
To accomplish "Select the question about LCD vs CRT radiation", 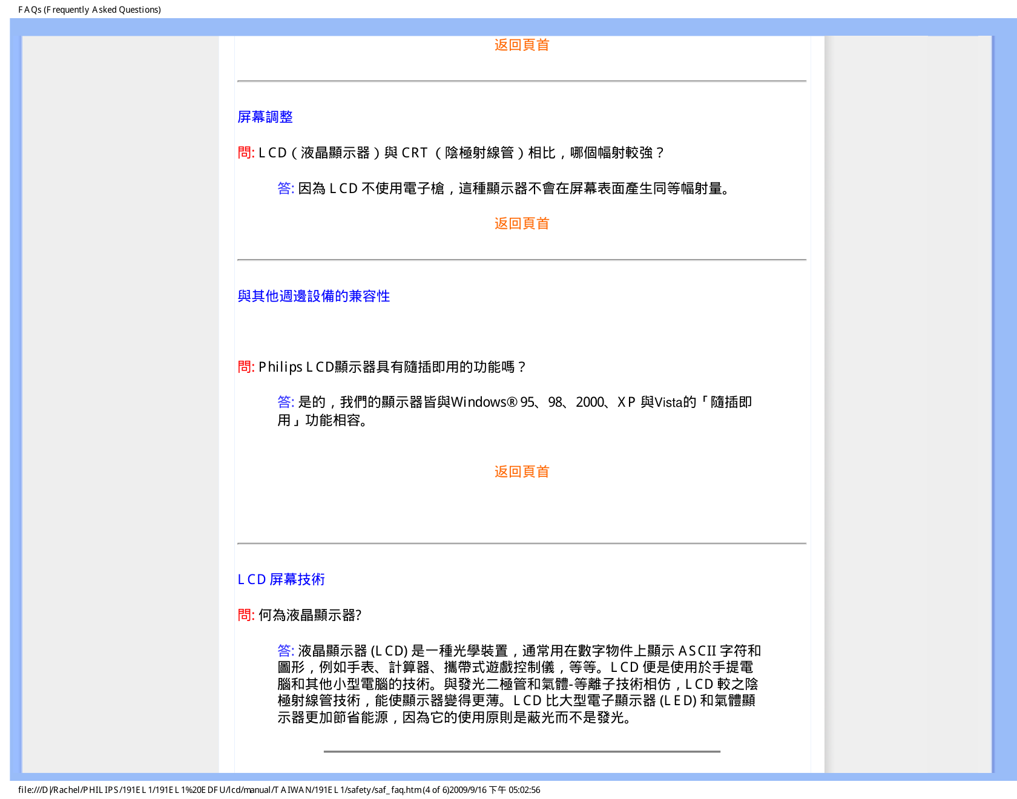I will click(451, 153).
